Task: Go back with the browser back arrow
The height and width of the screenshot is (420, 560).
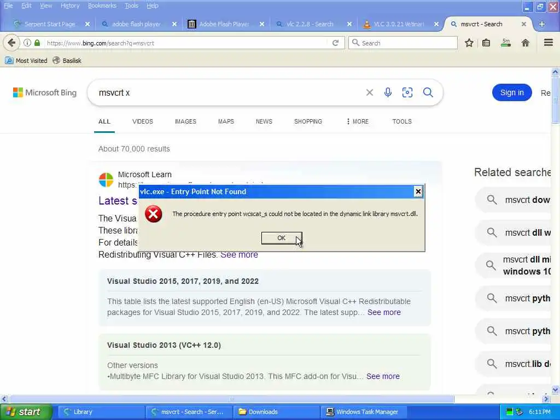Action: point(11,43)
